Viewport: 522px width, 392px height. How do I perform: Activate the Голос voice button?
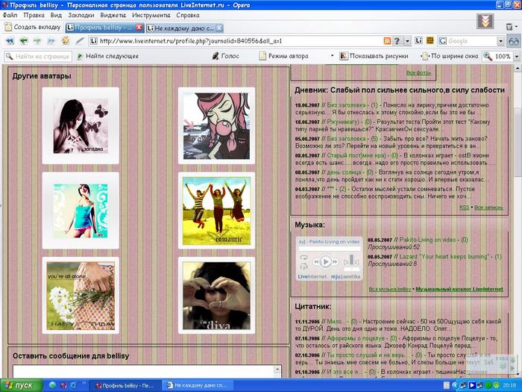click(x=226, y=56)
